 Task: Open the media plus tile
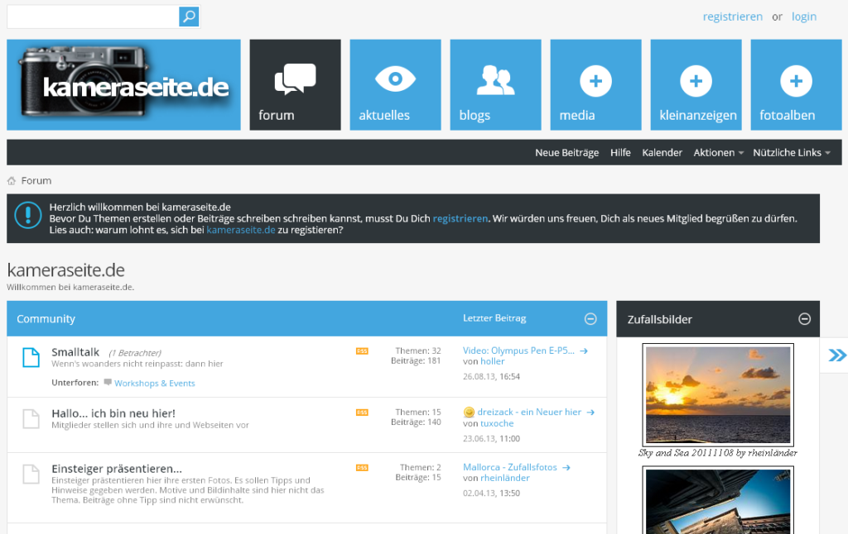pyautogui.click(x=595, y=85)
